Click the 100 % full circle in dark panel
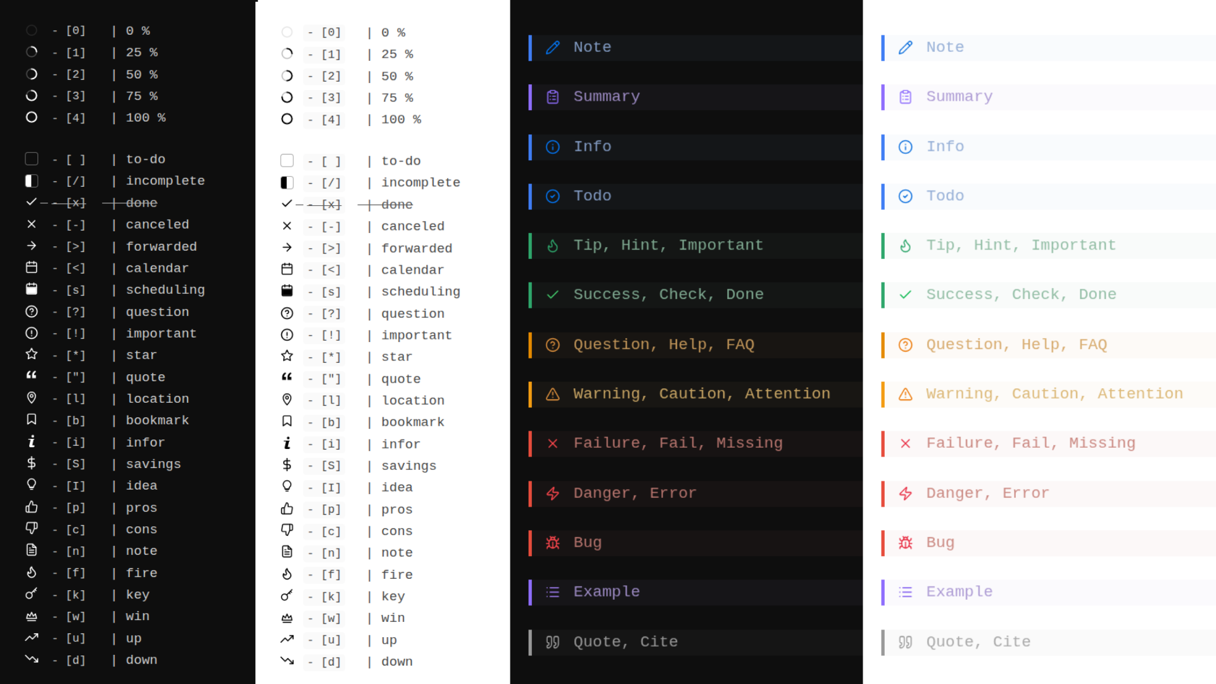The width and height of the screenshot is (1216, 684). [x=32, y=117]
